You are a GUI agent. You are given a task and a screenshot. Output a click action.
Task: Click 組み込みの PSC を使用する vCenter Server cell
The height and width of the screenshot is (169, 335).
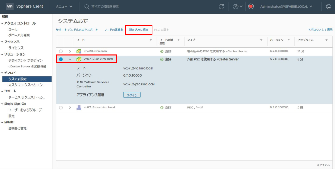(217, 51)
